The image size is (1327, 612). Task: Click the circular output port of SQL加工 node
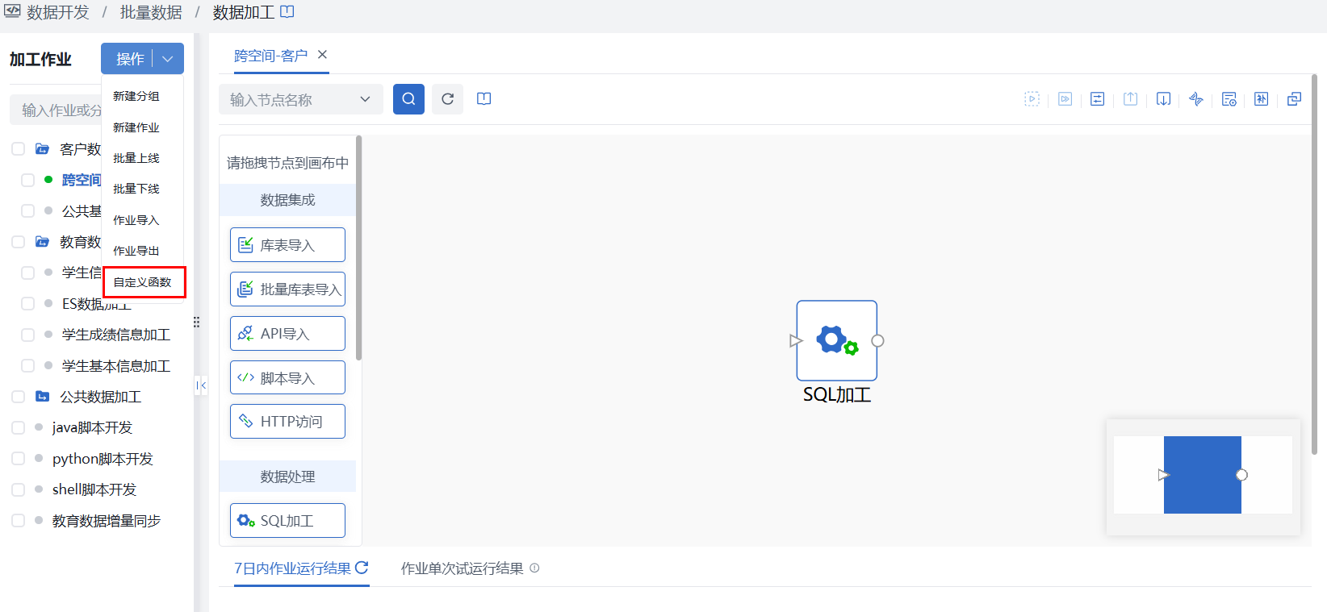point(878,341)
